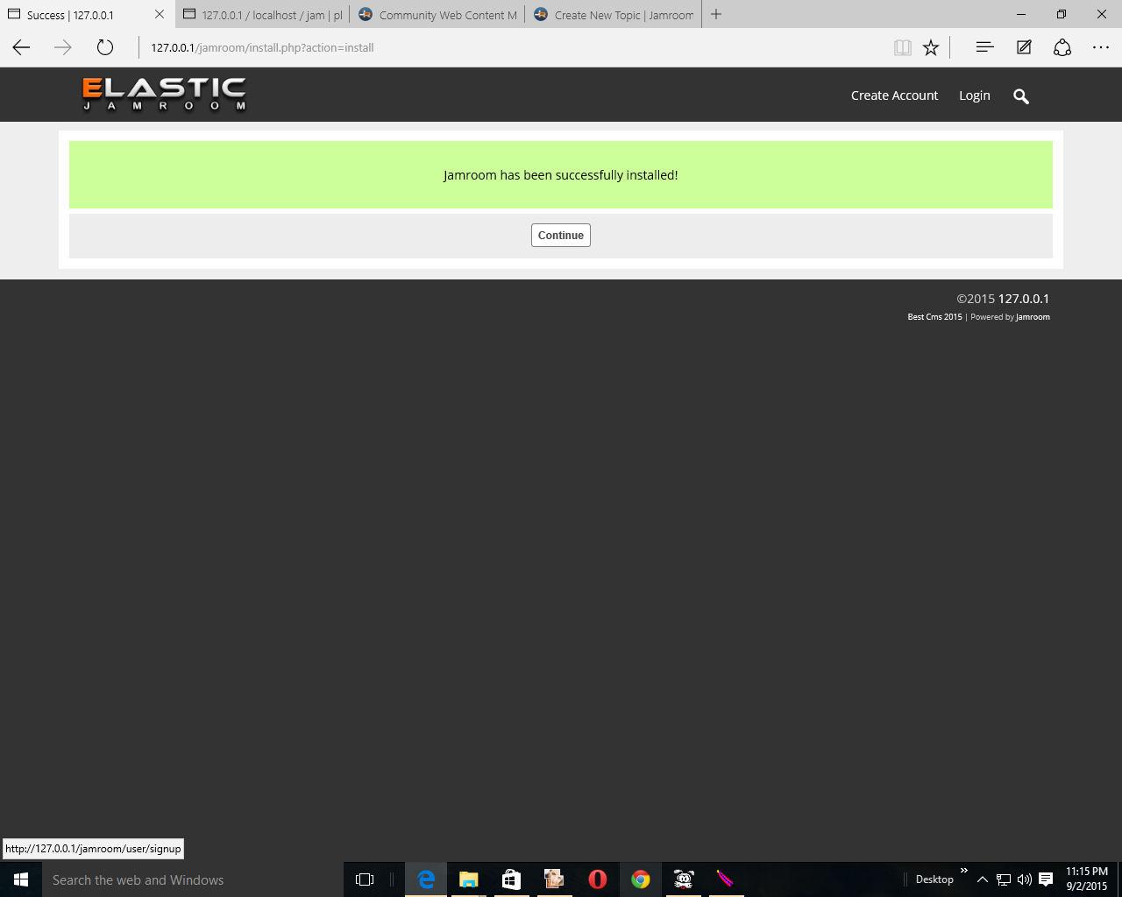Screen dimensions: 1122x897
Task: Show hidden tray icons arrow
Action: coord(983,879)
